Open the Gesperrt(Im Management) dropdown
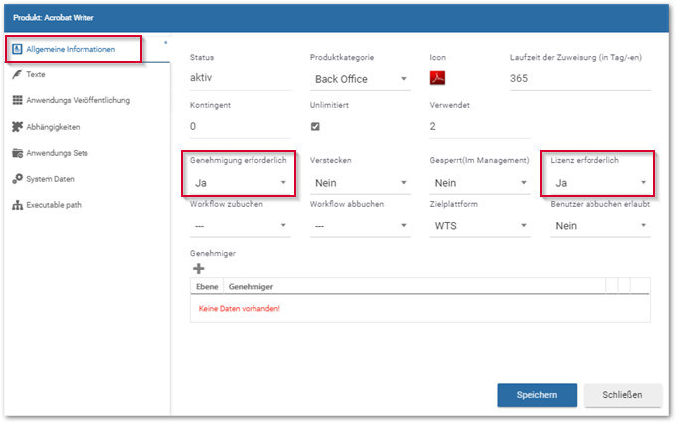This screenshot has height=423, width=676. [x=480, y=183]
